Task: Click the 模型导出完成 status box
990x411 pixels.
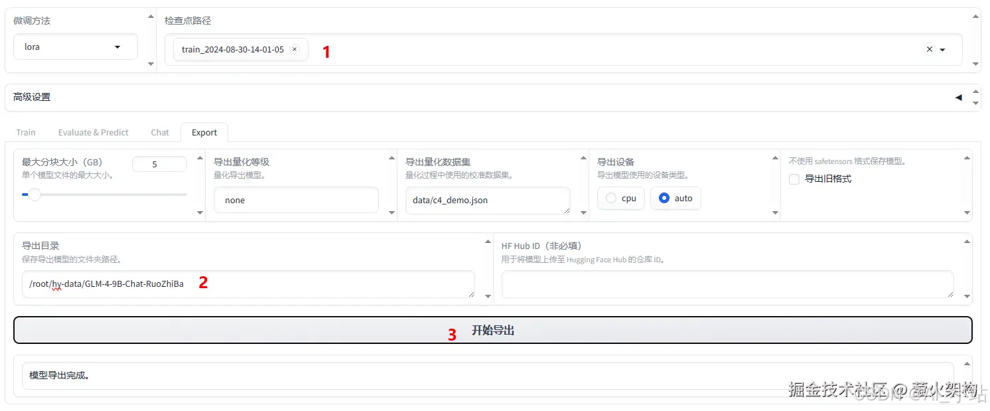Action: point(488,376)
